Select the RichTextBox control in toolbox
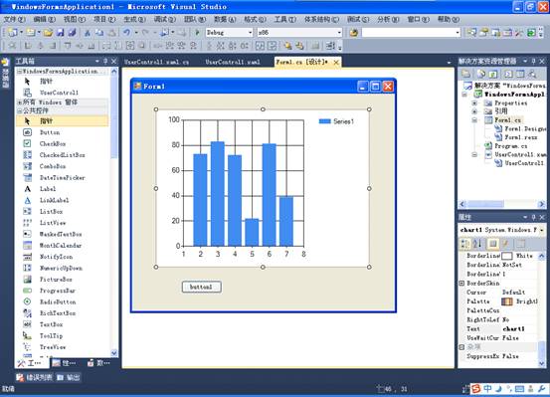550x397 pixels. coord(58,313)
